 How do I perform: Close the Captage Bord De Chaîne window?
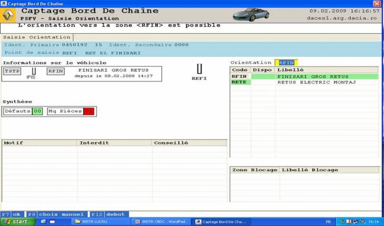coord(377,3)
